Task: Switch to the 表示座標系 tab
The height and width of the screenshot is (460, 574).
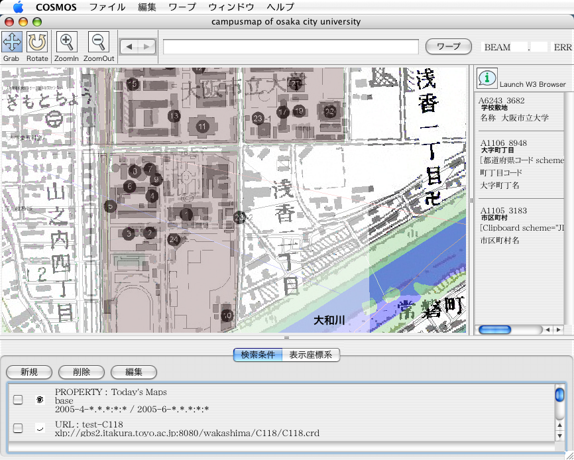Action: click(x=311, y=355)
